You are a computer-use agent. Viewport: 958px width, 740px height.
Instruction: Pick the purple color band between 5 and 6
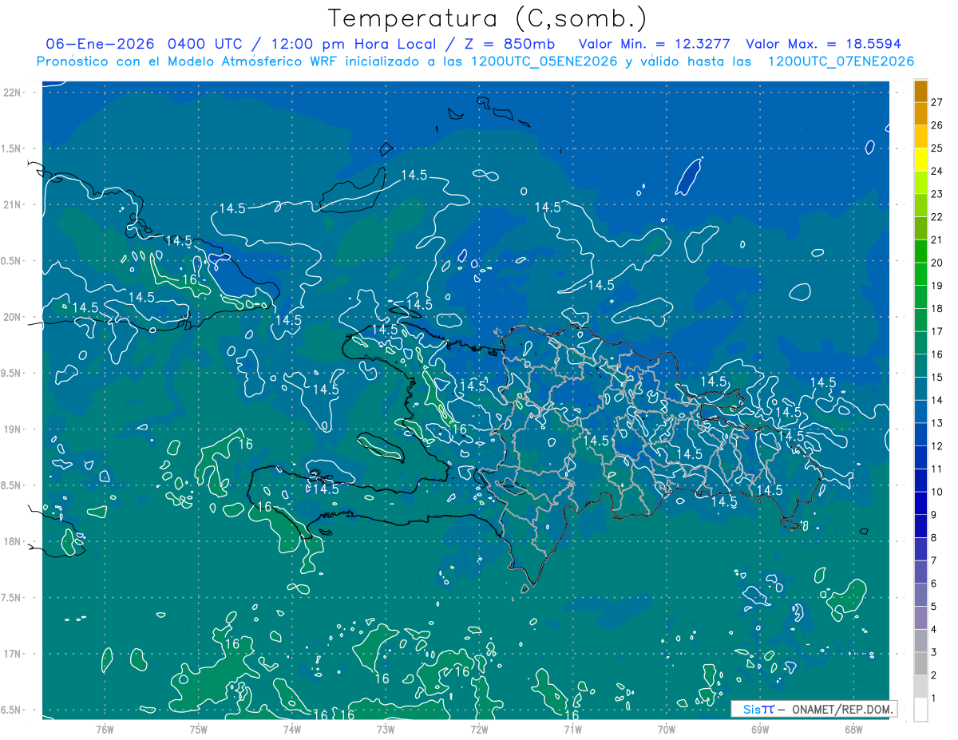920,595
